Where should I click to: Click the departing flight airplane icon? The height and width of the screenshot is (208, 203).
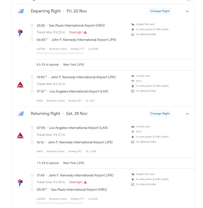pyautogui.click(x=21, y=11)
